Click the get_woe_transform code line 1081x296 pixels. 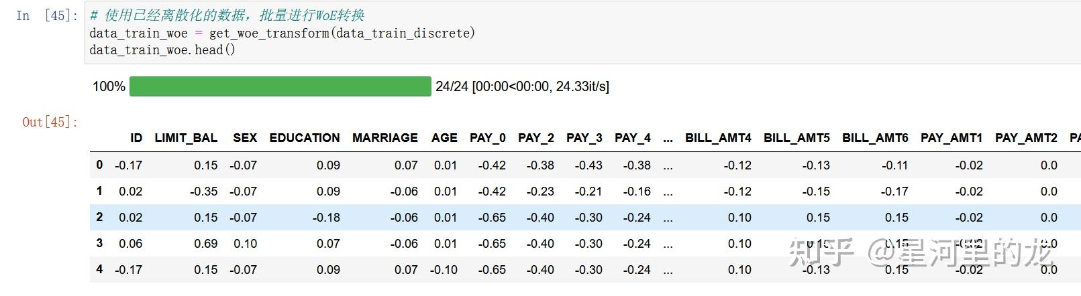(x=282, y=33)
